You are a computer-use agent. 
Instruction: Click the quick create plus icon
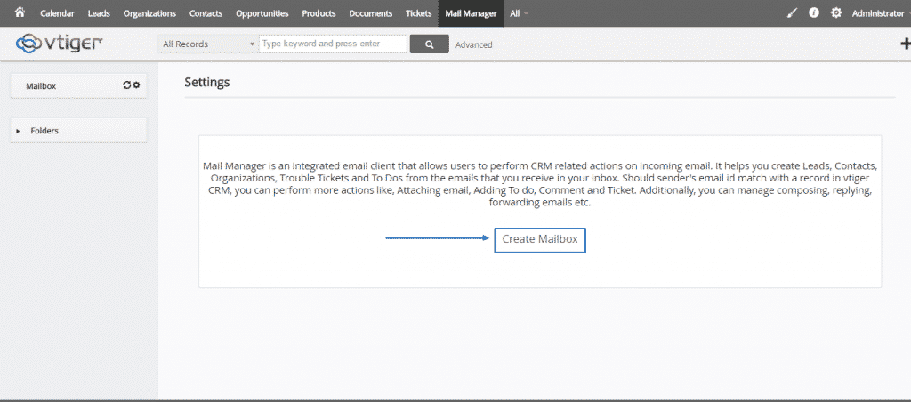point(905,44)
